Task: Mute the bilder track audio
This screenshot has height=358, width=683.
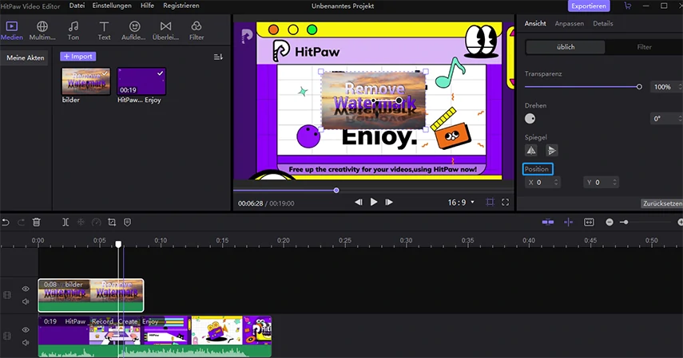Action: point(26,301)
